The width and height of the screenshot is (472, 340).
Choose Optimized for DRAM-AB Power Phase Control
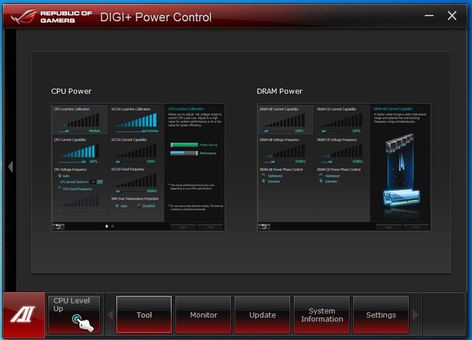point(264,176)
